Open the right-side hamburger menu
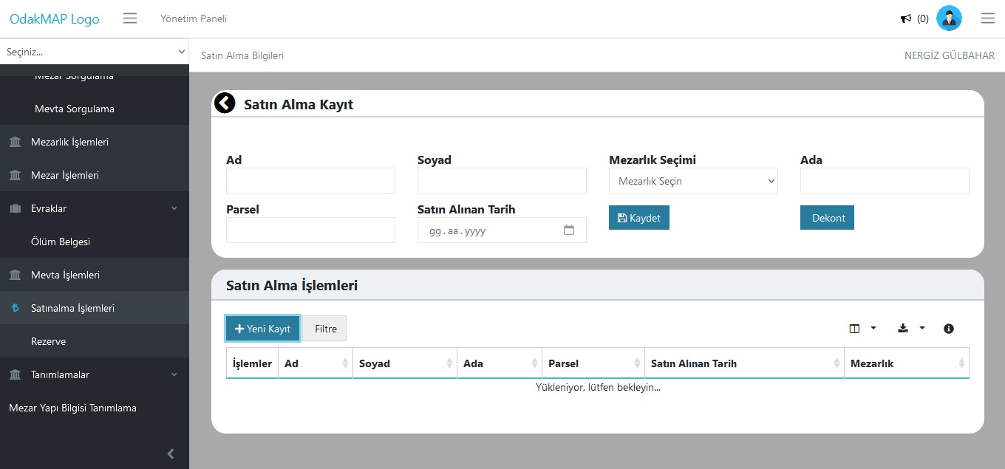 pyautogui.click(x=987, y=18)
